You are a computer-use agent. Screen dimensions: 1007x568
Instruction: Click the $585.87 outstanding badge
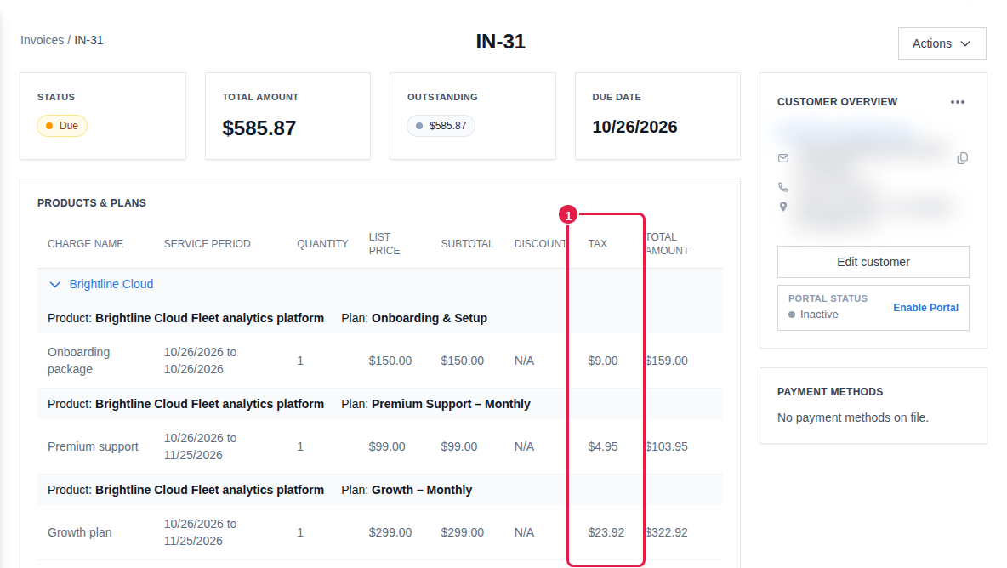click(x=441, y=126)
